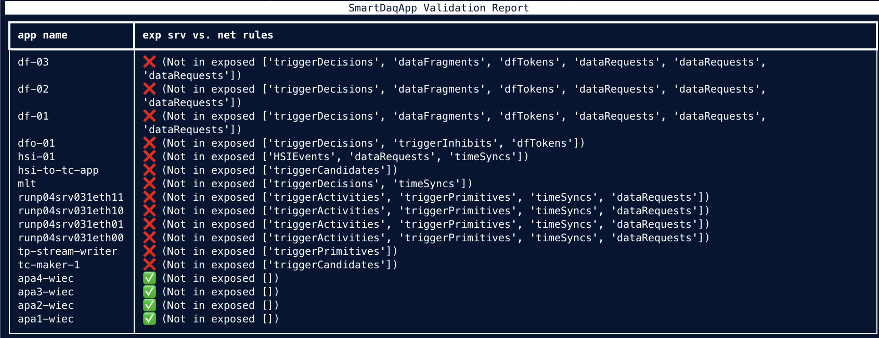Click the 'exp srv vs. net rules' header

(x=208, y=35)
